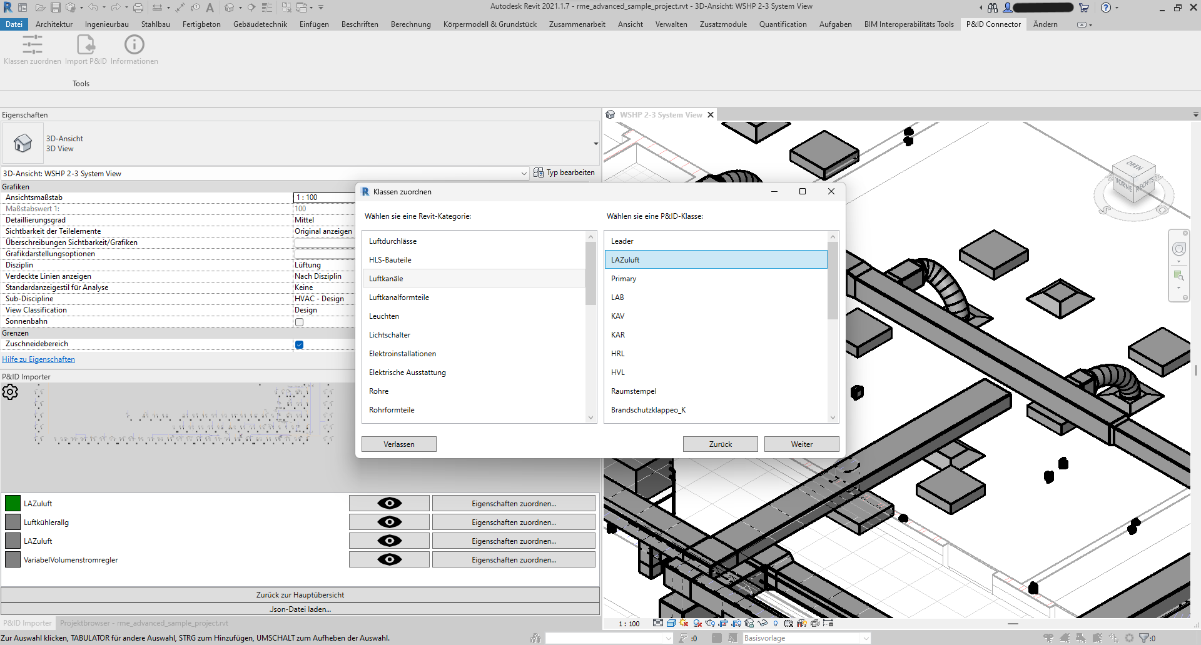Open the Hilfe zu Eigenschaften link

[x=38, y=359]
